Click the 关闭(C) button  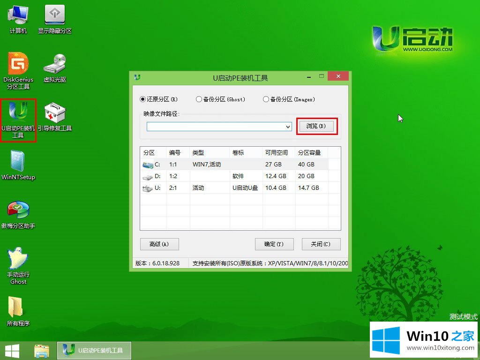pos(321,244)
